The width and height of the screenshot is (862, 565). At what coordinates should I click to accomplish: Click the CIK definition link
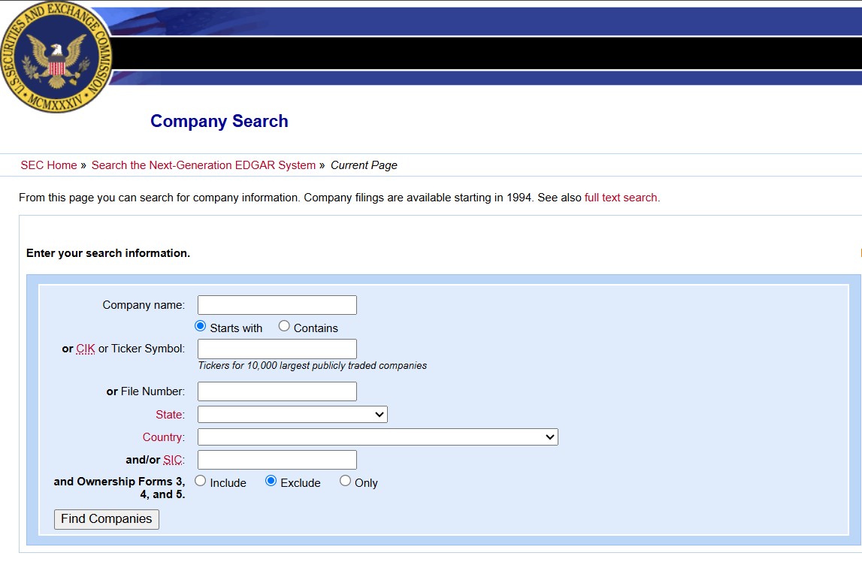pos(86,349)
